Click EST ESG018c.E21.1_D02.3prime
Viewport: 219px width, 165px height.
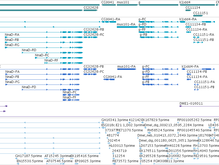pos(123,125)
